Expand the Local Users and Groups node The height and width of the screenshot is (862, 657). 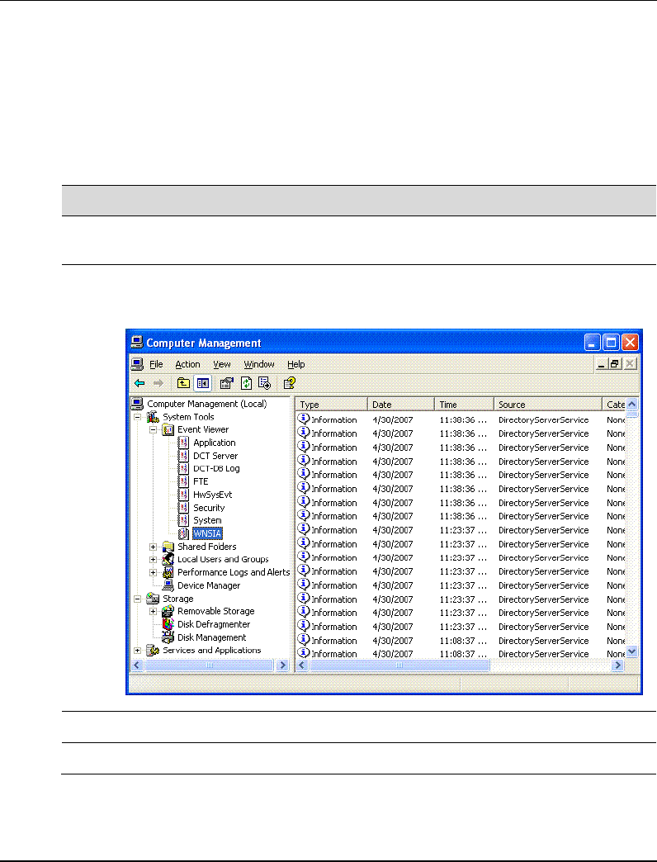click(154, 560)
